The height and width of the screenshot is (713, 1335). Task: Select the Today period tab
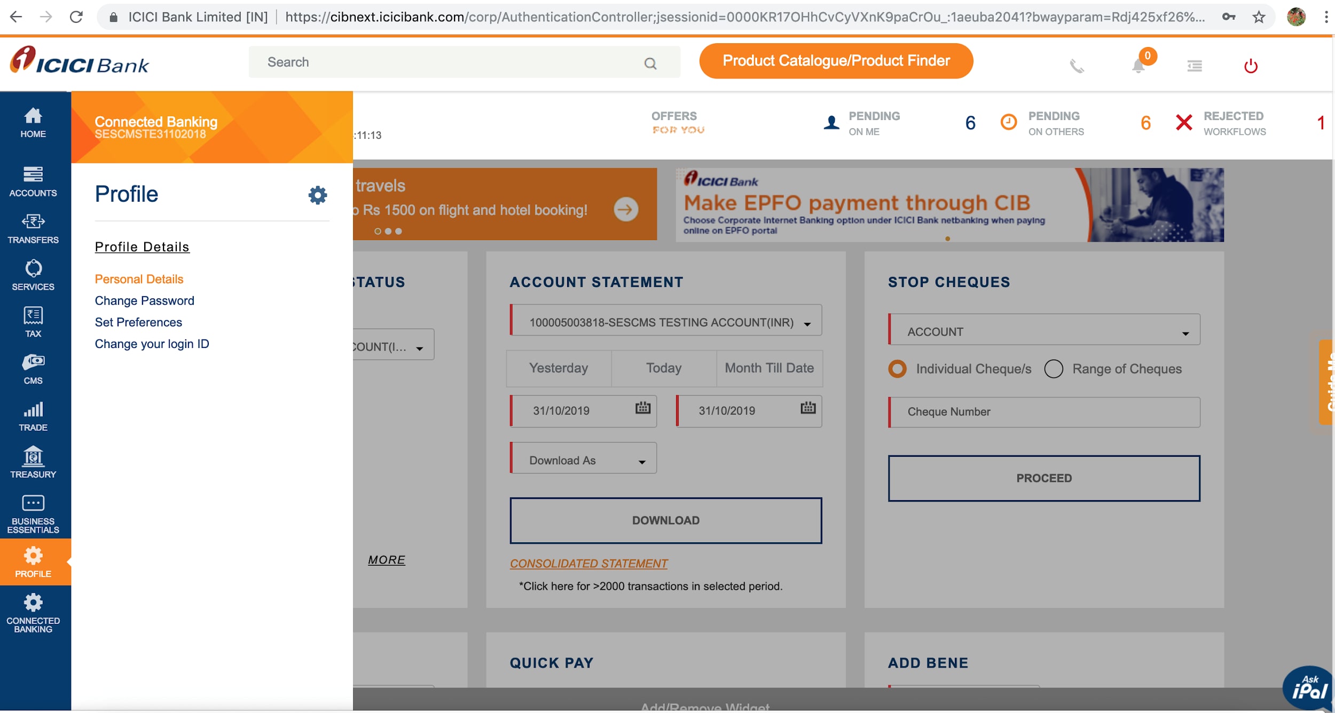tap(664, 368)
